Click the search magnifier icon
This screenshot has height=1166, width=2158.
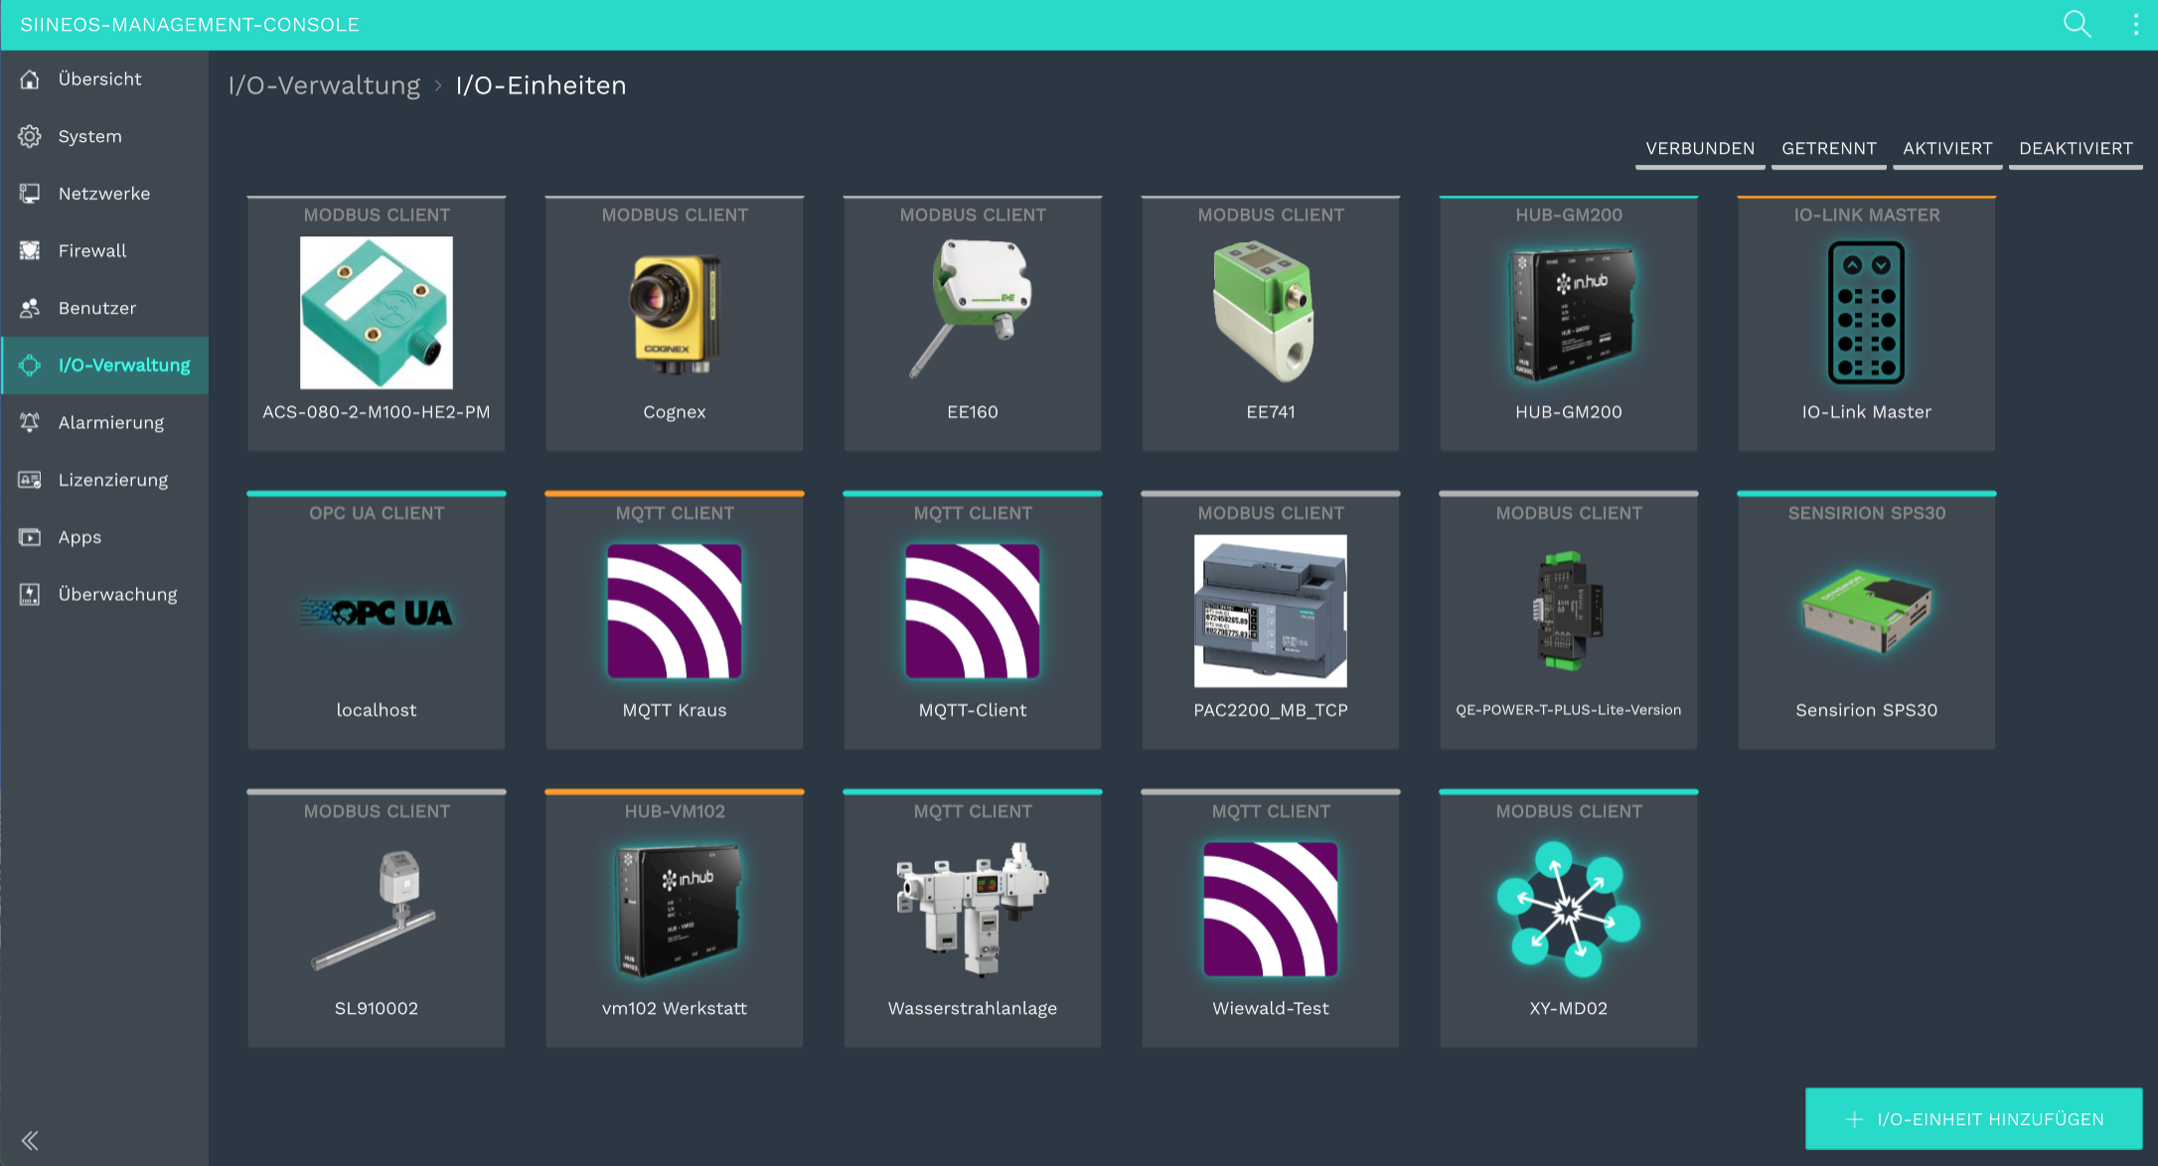(x=2077, y=24)
